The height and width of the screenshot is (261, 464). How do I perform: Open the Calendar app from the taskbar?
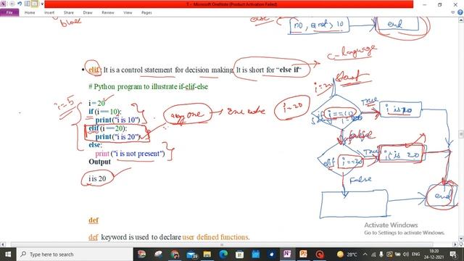coord(256,254)
